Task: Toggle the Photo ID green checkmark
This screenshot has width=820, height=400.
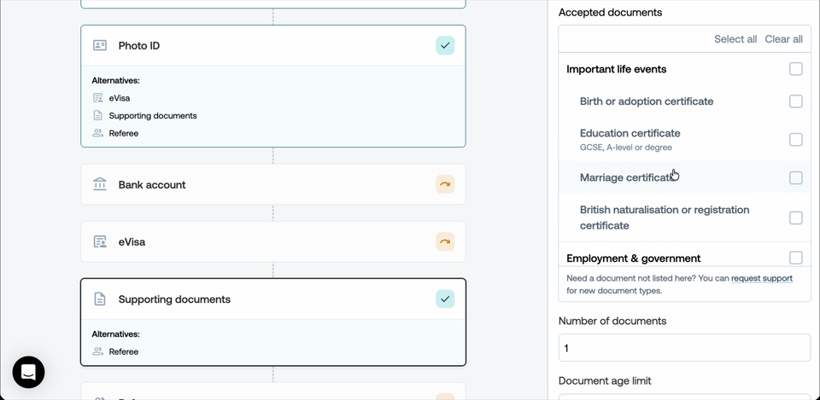Action: point(445,45)
